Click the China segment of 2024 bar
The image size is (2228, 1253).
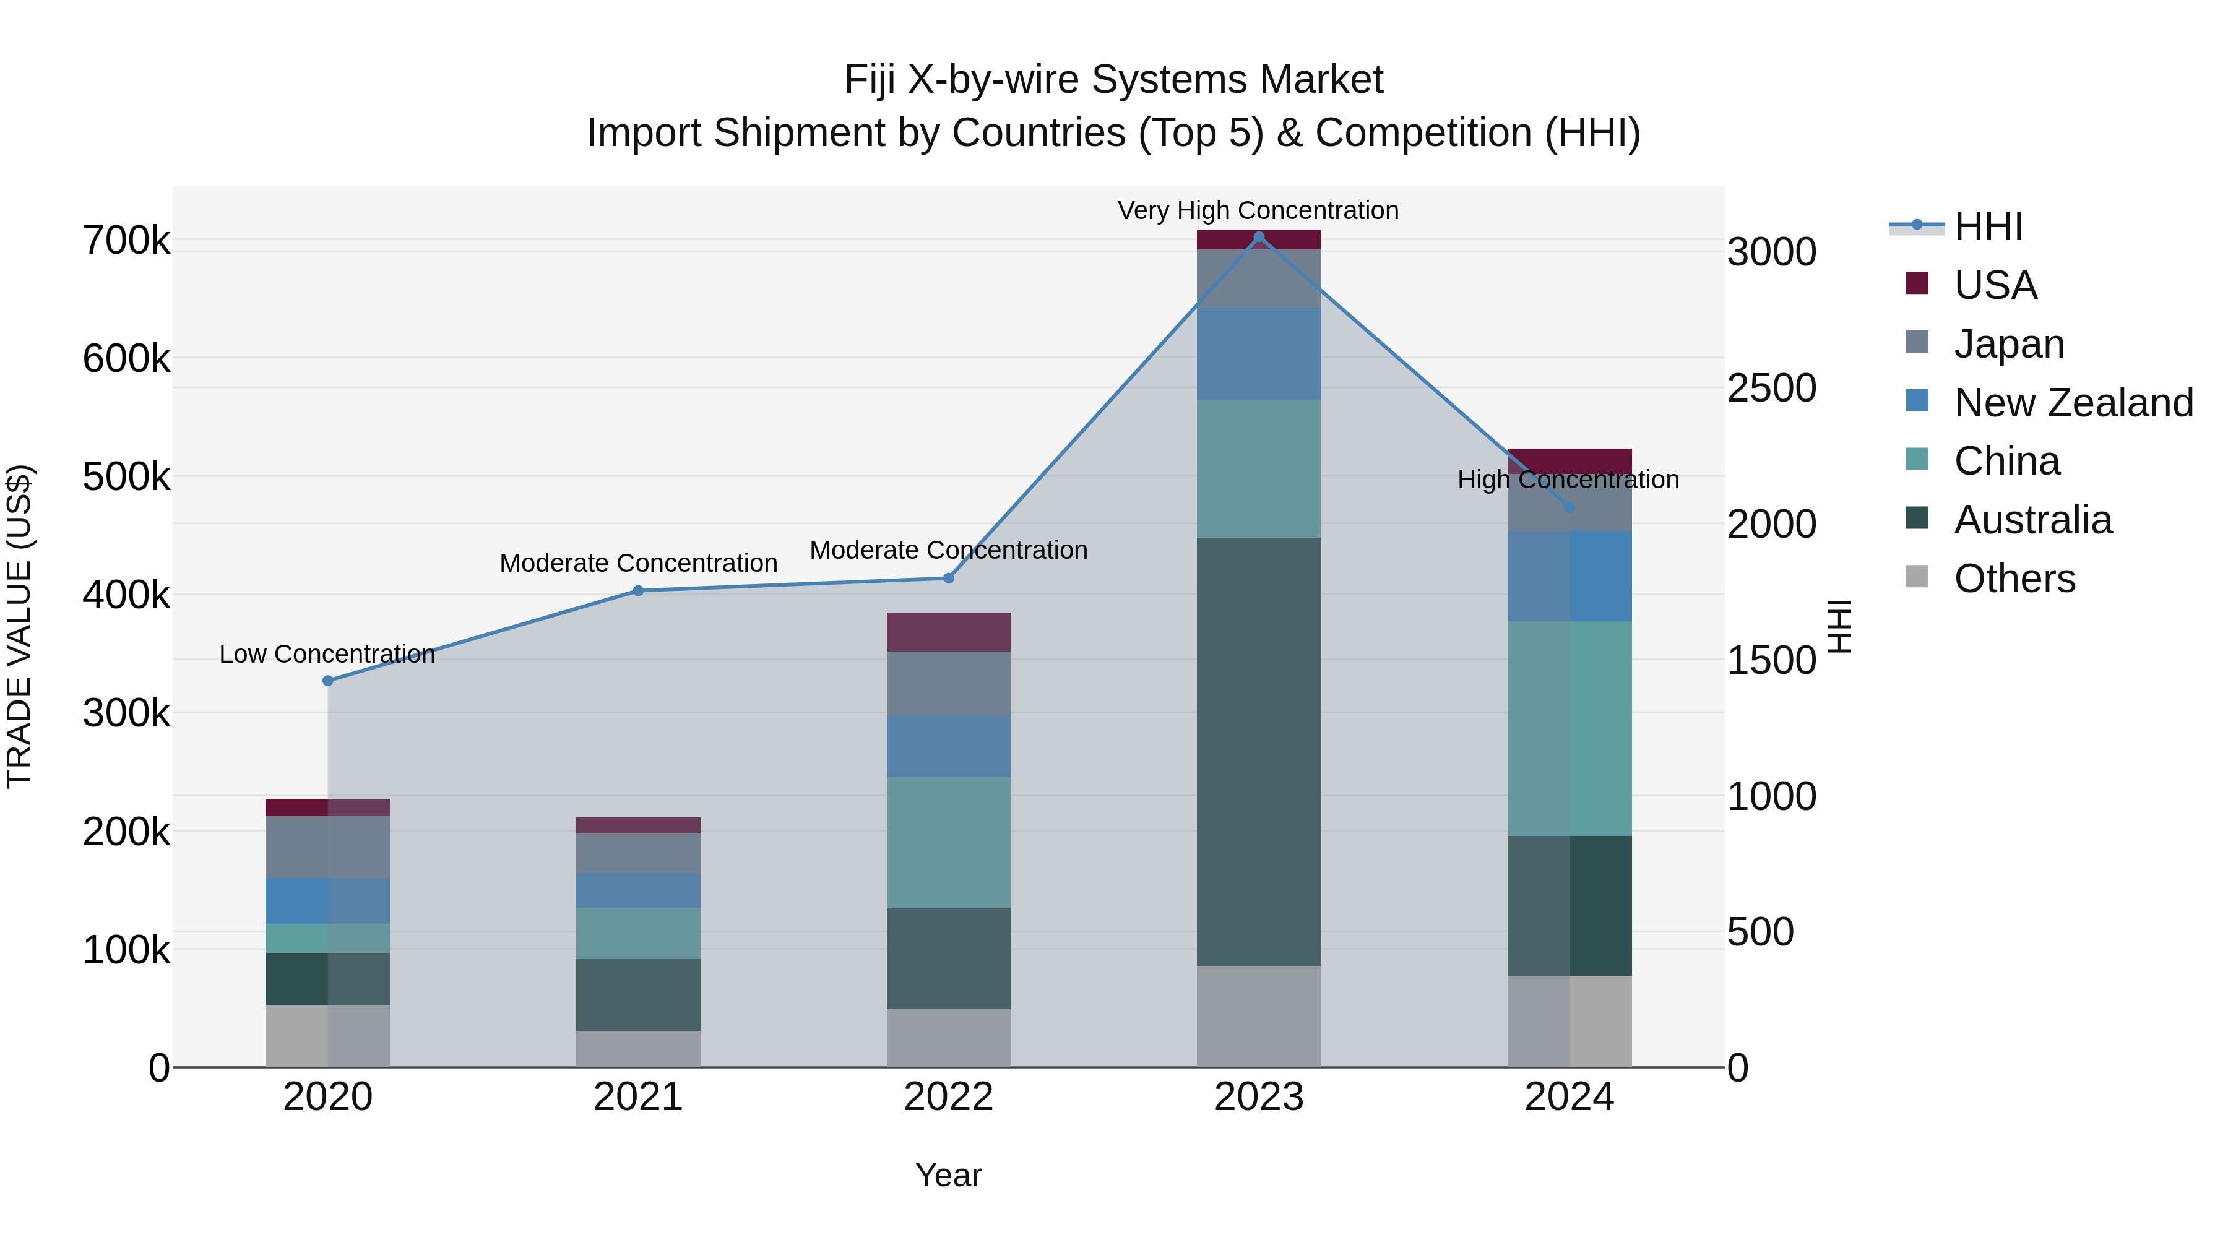pos(1570,728)
